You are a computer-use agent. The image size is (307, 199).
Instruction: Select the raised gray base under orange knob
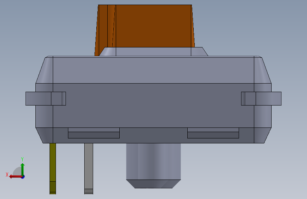point(153,52)
